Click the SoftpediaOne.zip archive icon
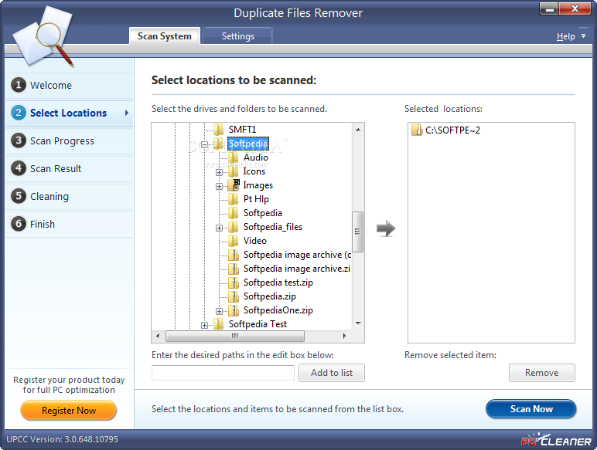The image size is (597, 450). pyautogui.click(x=234, y=310)
